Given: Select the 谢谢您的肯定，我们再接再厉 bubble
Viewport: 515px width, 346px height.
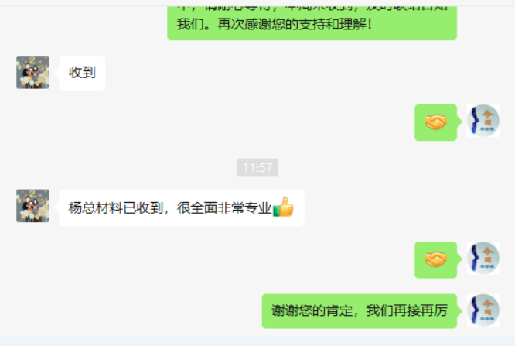Looking at the screenshot, I should pos(360,311).
